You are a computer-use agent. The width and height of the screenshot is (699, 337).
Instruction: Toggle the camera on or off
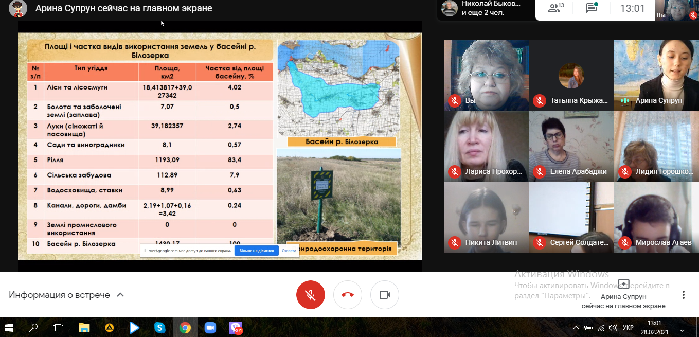point(385,295)
